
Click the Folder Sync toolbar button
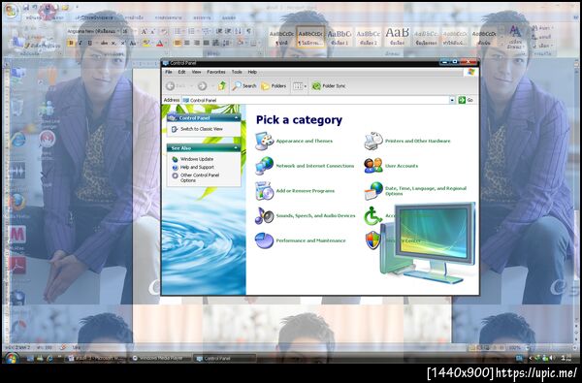[x=329, y=86]
